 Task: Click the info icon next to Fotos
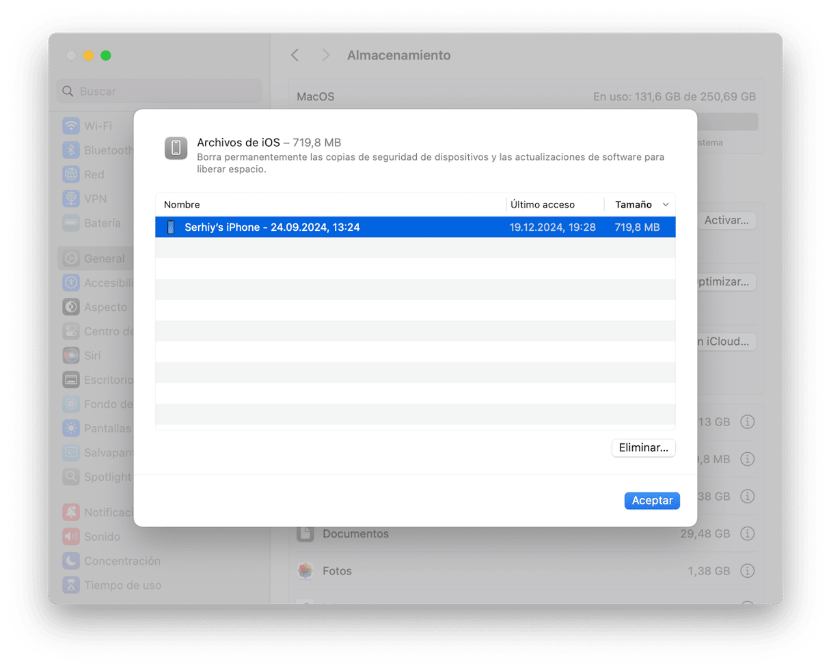(x=748, y=570)
